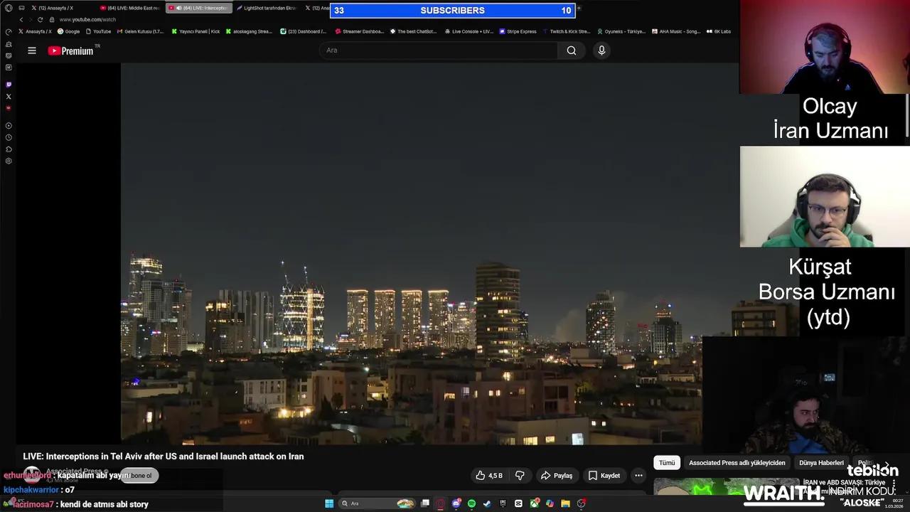The height and width of the screenshot is (512, 910).
Task: Click the Windows taskbar search box
Action: (x=377, y=503)
